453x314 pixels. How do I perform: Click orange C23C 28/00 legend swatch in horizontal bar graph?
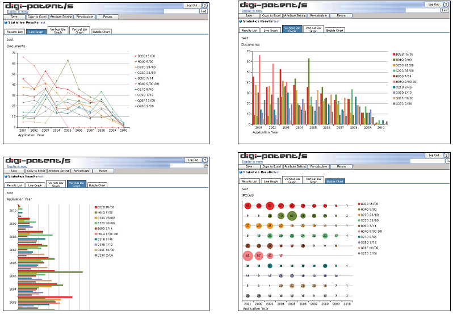(96, 218)
